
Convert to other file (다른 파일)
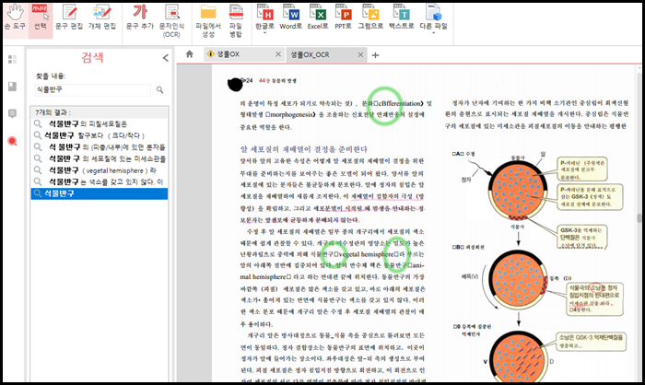point(433,17)
